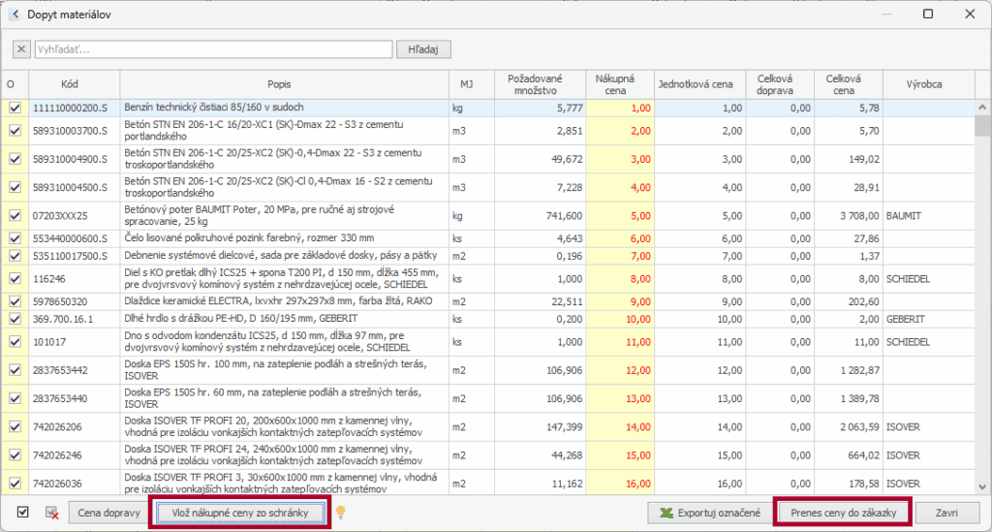
Task: Clear search with the X icon
Action: pos(21,49)
